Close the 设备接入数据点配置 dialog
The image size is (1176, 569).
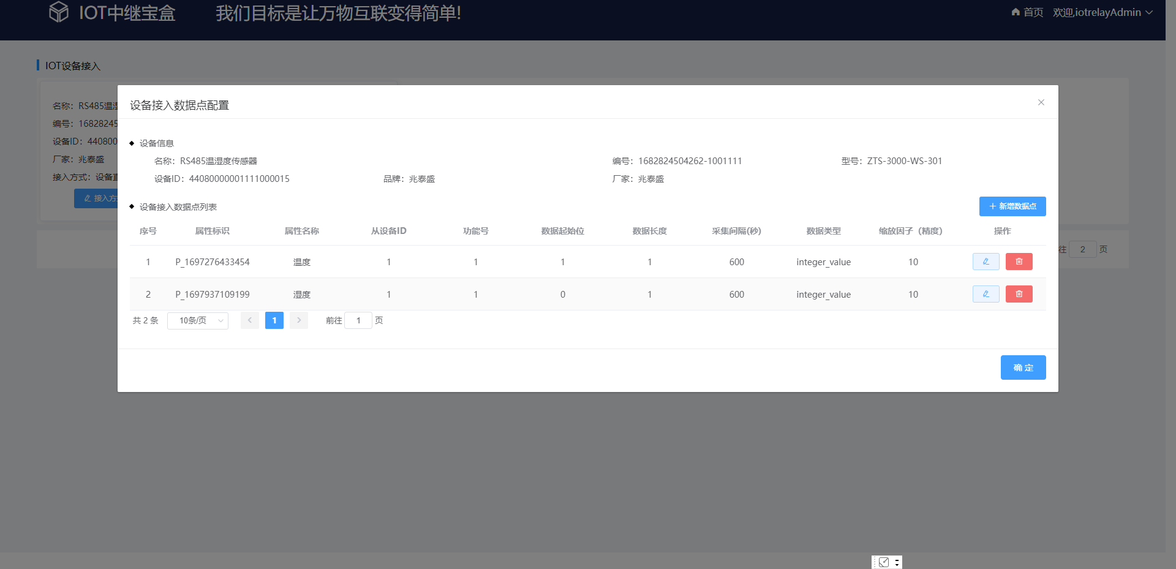point(1041,102)
